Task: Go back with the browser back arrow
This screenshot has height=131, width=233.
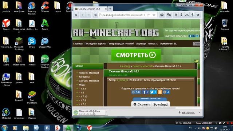Action: [83, 15]
